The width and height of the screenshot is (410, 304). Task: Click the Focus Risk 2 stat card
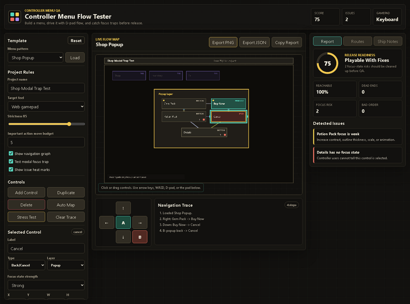(x=335, y=108)
